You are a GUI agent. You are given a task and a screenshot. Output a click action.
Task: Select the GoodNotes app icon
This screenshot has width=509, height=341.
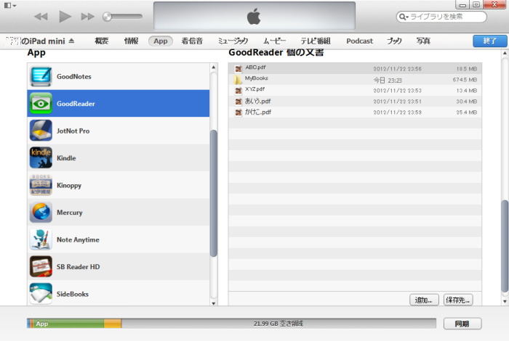[41, 76]
